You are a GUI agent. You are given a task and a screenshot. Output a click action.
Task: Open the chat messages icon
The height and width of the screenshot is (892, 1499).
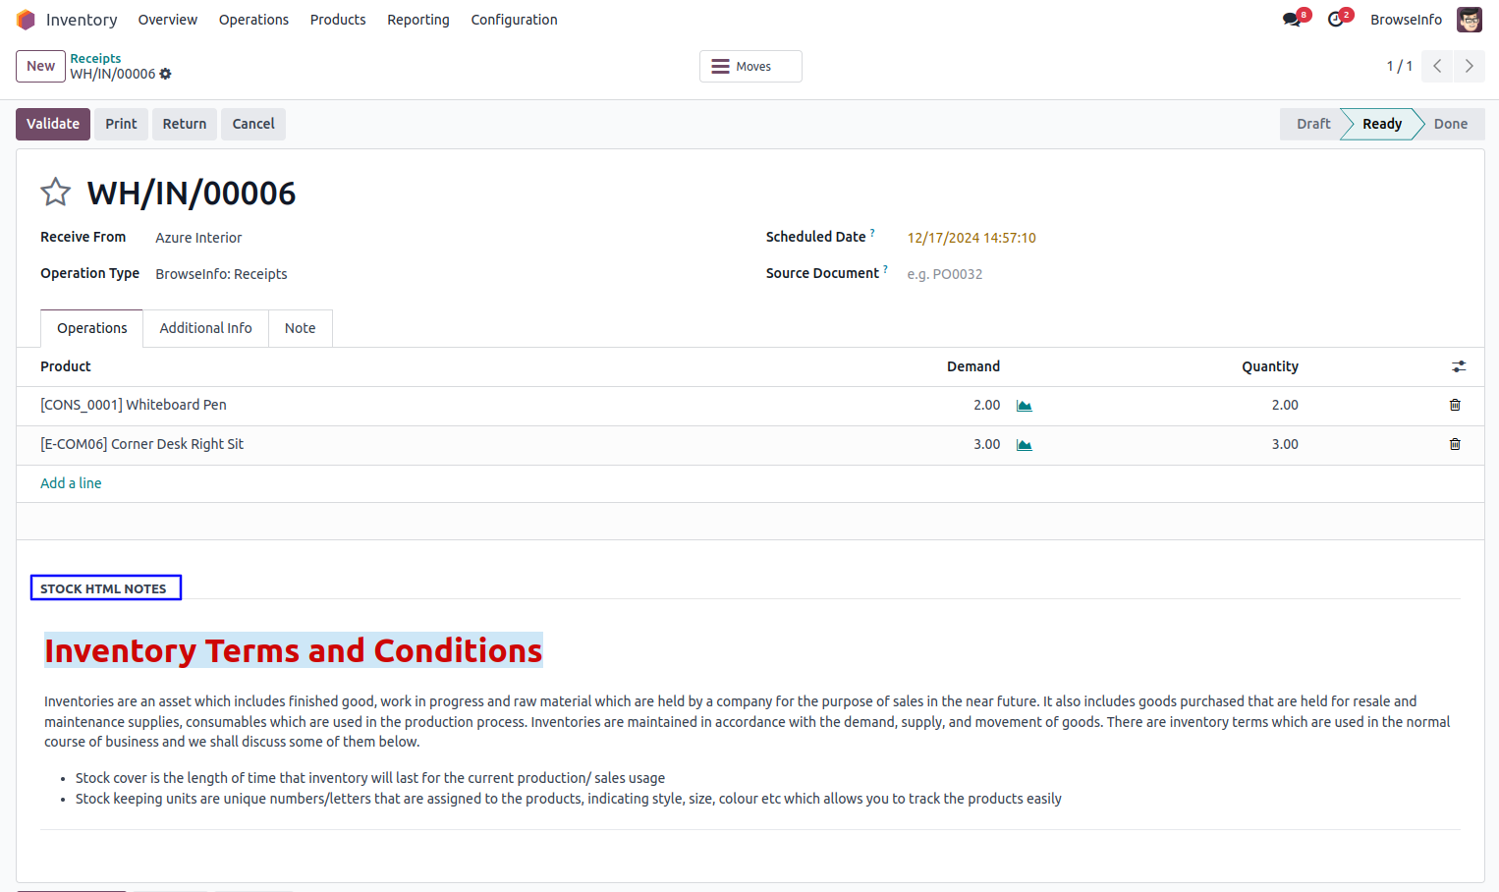tap(1292, 20)
